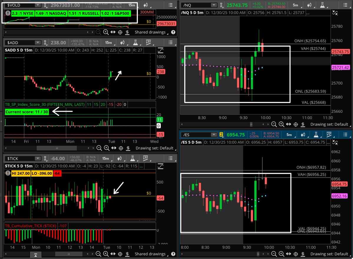Open chart style candlestick icon on $VOLD
353x259 pixels.
(x=146, y=5)
